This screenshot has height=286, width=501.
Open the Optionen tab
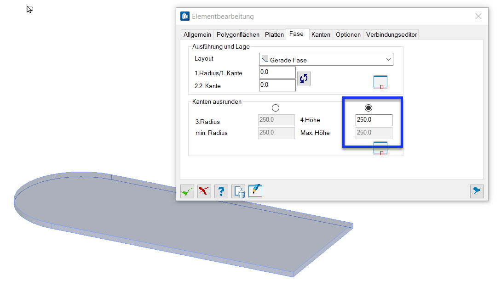[x=348, y=34]
